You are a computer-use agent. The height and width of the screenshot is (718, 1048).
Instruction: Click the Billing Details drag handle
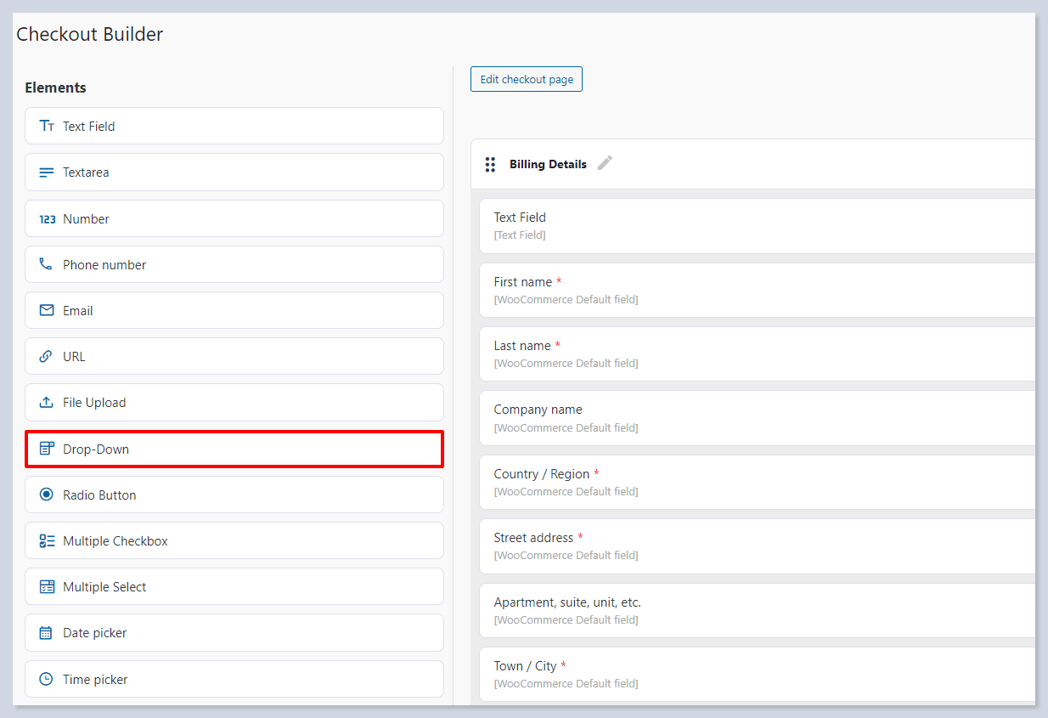click(x=490, y=164)
